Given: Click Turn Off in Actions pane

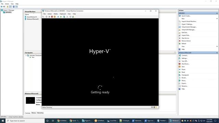Looking at the screenshot, I should 184,61.
